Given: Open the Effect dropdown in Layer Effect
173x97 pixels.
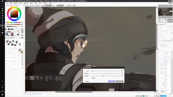Looking at the screenshot, I should point(168,33).
